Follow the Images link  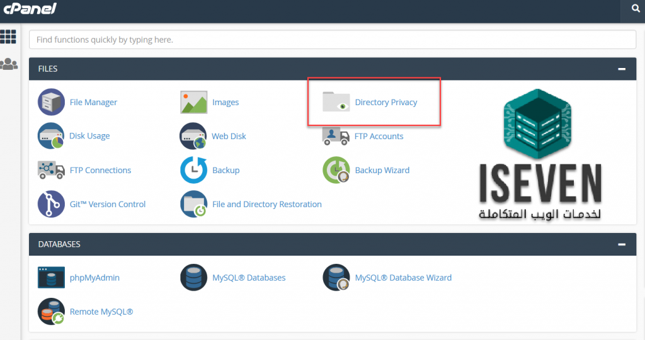(225, 103)
